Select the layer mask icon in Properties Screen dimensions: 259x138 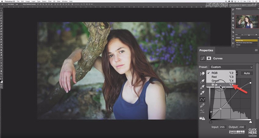[209, 58]
